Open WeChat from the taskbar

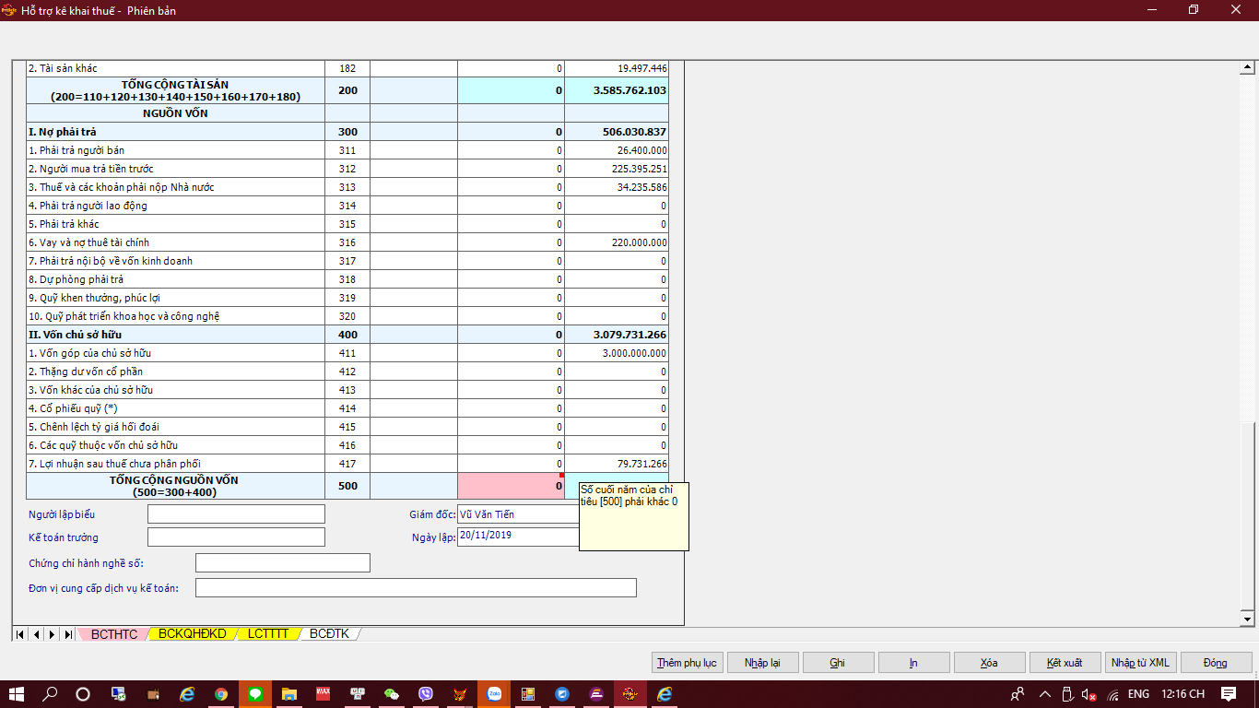[x=392, y=694]
